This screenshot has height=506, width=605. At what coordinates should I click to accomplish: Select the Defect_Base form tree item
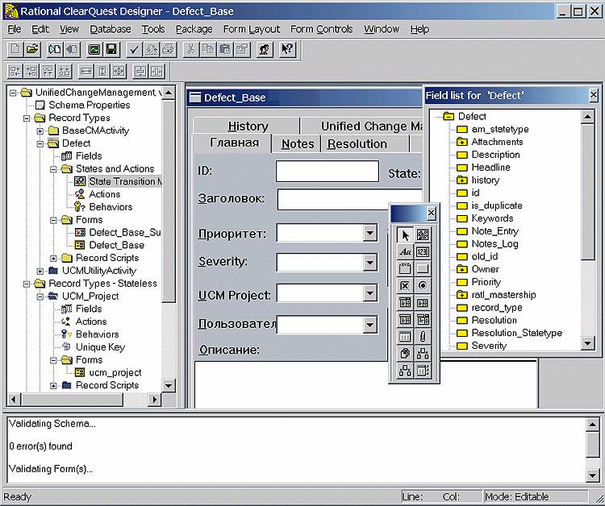(x=116, y=245)
